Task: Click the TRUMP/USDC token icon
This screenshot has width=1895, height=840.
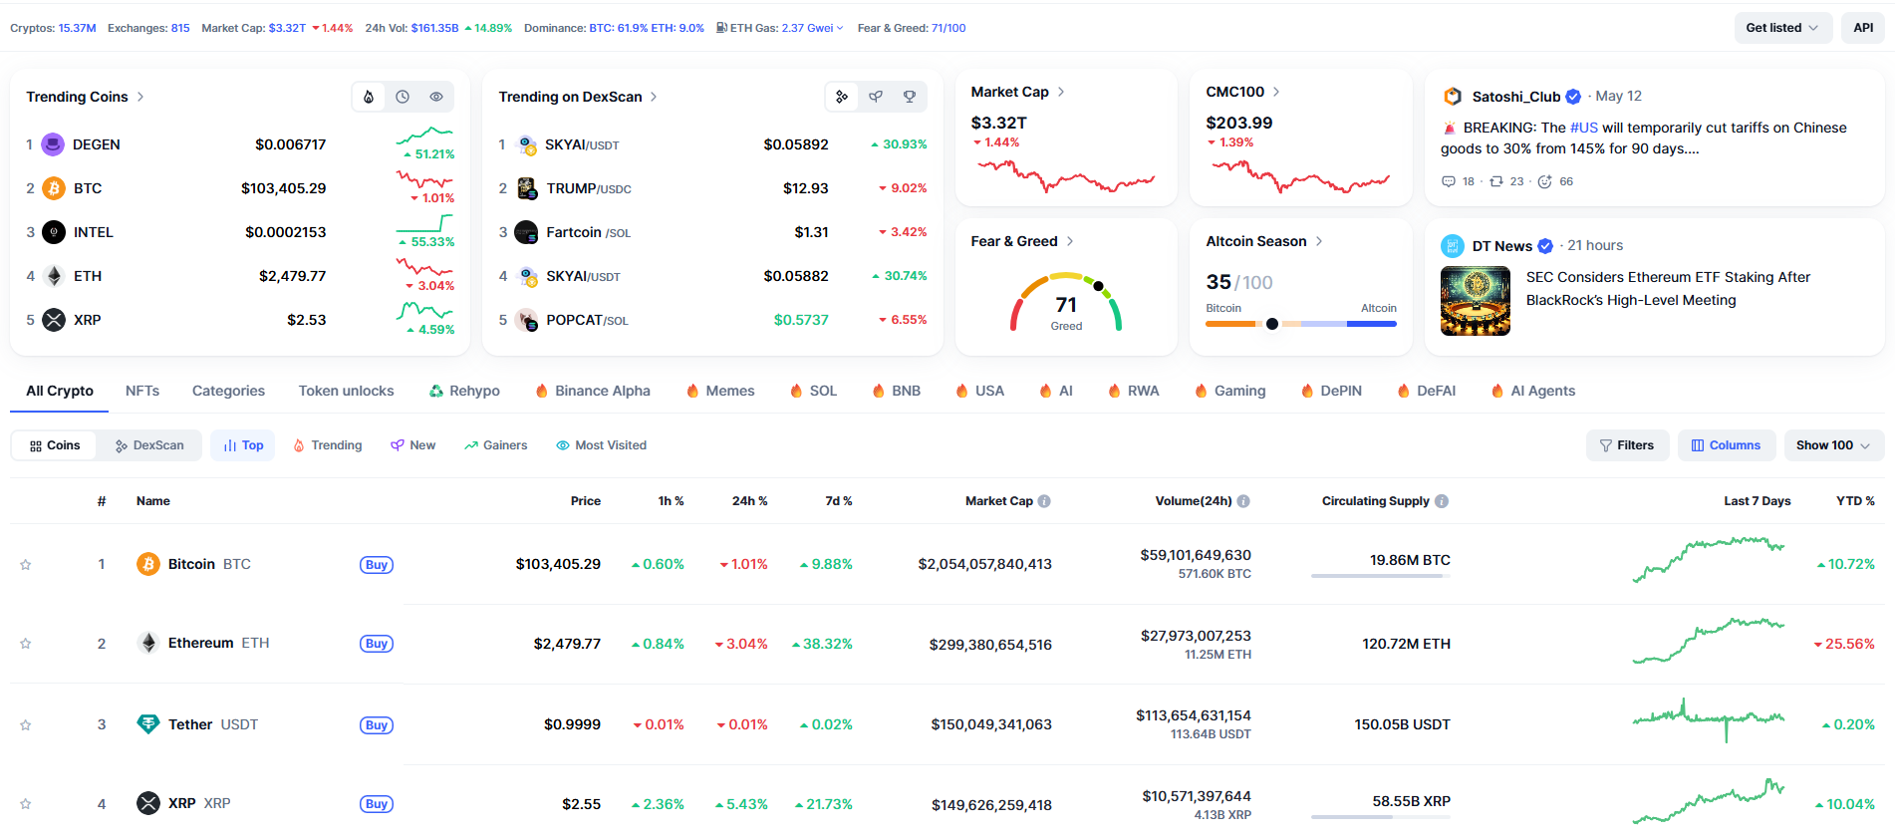Action: pos(528,188)
